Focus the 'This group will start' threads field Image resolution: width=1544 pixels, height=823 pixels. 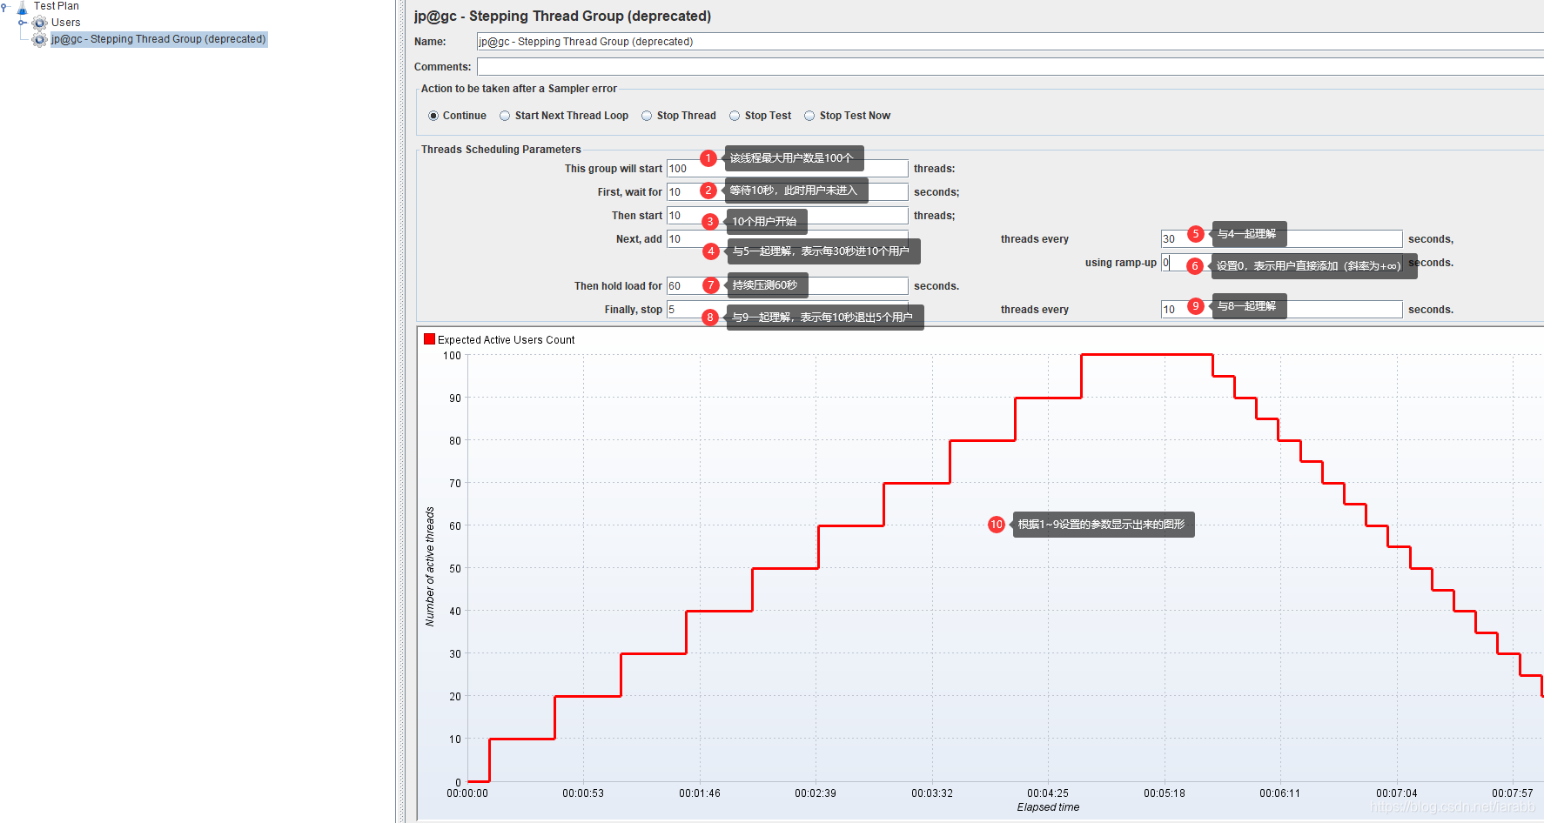pyautogui.click(x=787, y=169)
